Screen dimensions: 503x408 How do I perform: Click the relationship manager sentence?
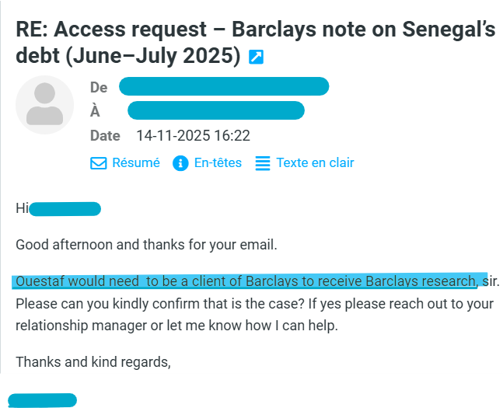(176, 325)
